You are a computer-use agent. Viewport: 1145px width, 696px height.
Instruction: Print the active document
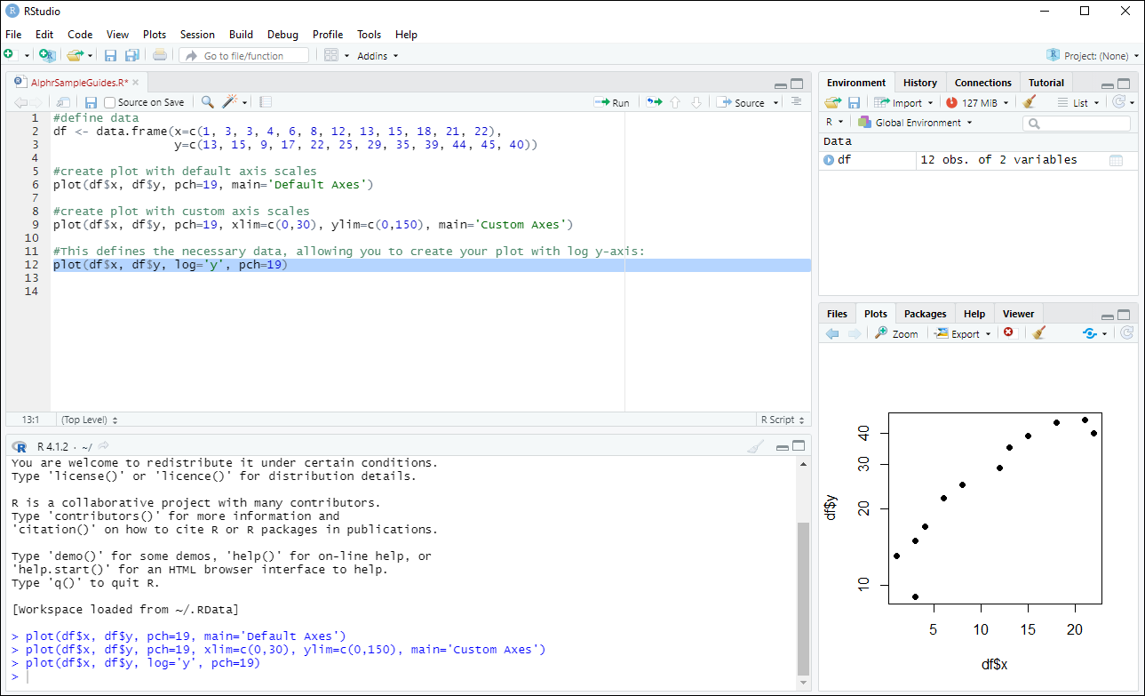[159, 55]
